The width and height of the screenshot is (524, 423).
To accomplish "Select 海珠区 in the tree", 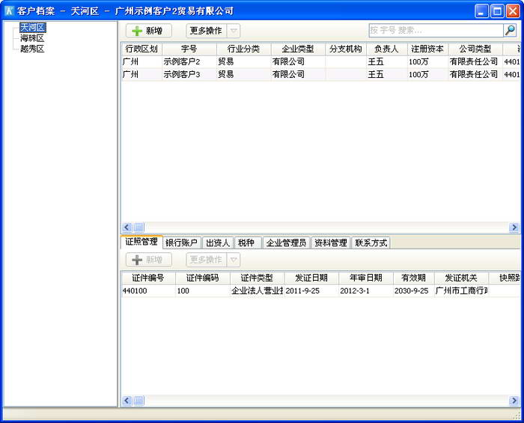I will (x=32, y=38).
